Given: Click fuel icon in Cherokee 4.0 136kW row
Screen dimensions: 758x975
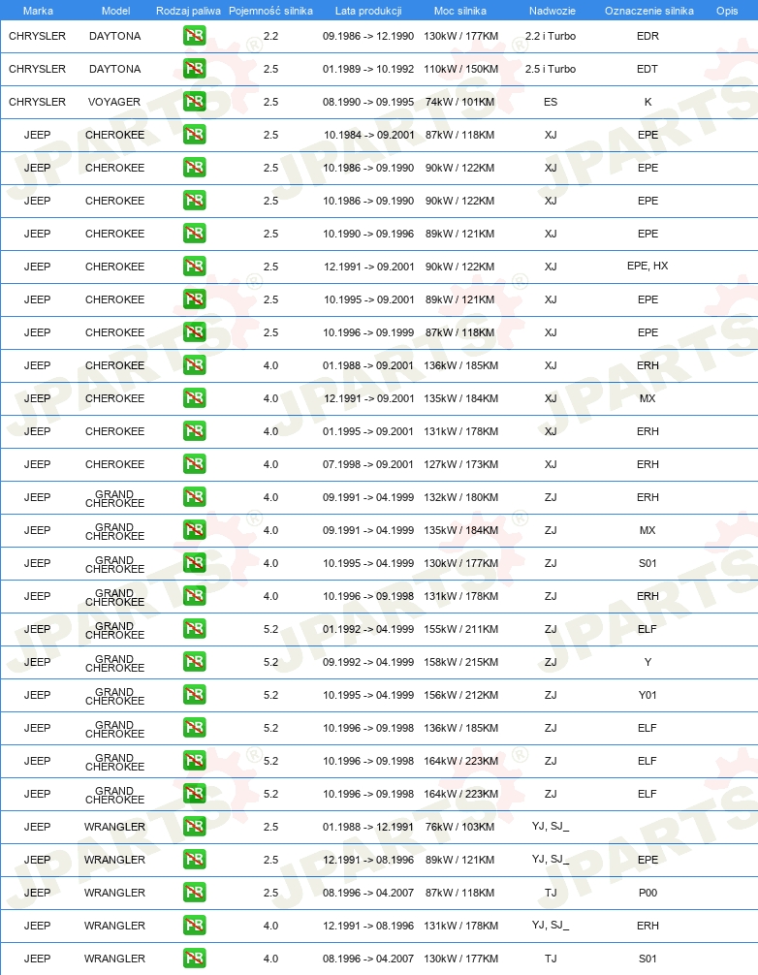Looking at the screenshot, I should point(195,365).
